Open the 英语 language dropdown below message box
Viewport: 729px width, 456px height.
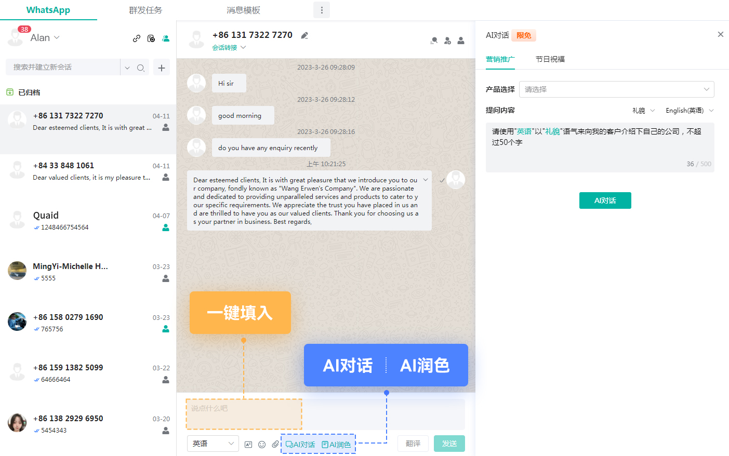pos(213,444)
